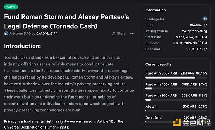Open the three-dot more options menu

coord(132,33)
